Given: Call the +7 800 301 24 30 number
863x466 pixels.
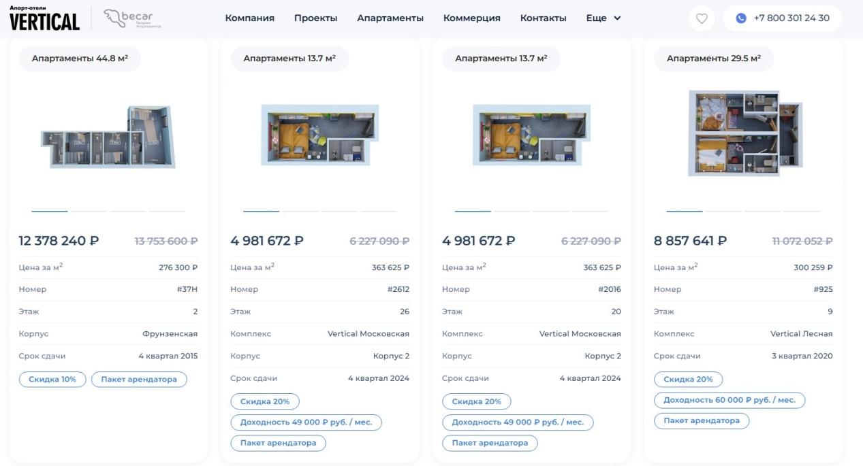Looking at the screenshot, I should coord(791,18).
